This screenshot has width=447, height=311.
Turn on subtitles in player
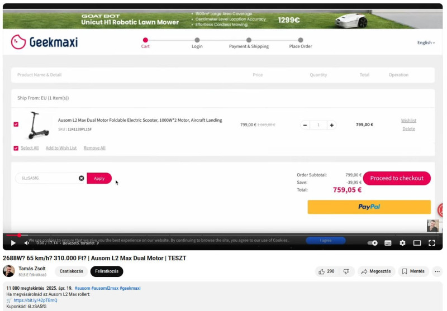coord(388,243)
